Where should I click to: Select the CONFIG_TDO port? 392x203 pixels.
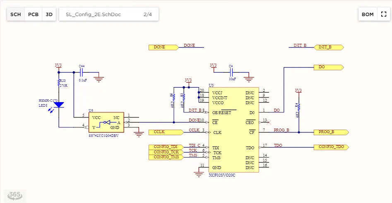(331, 147)
